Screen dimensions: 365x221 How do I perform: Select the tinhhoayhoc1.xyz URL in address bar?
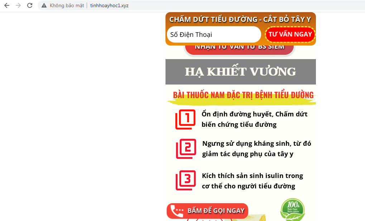[109, 6]
